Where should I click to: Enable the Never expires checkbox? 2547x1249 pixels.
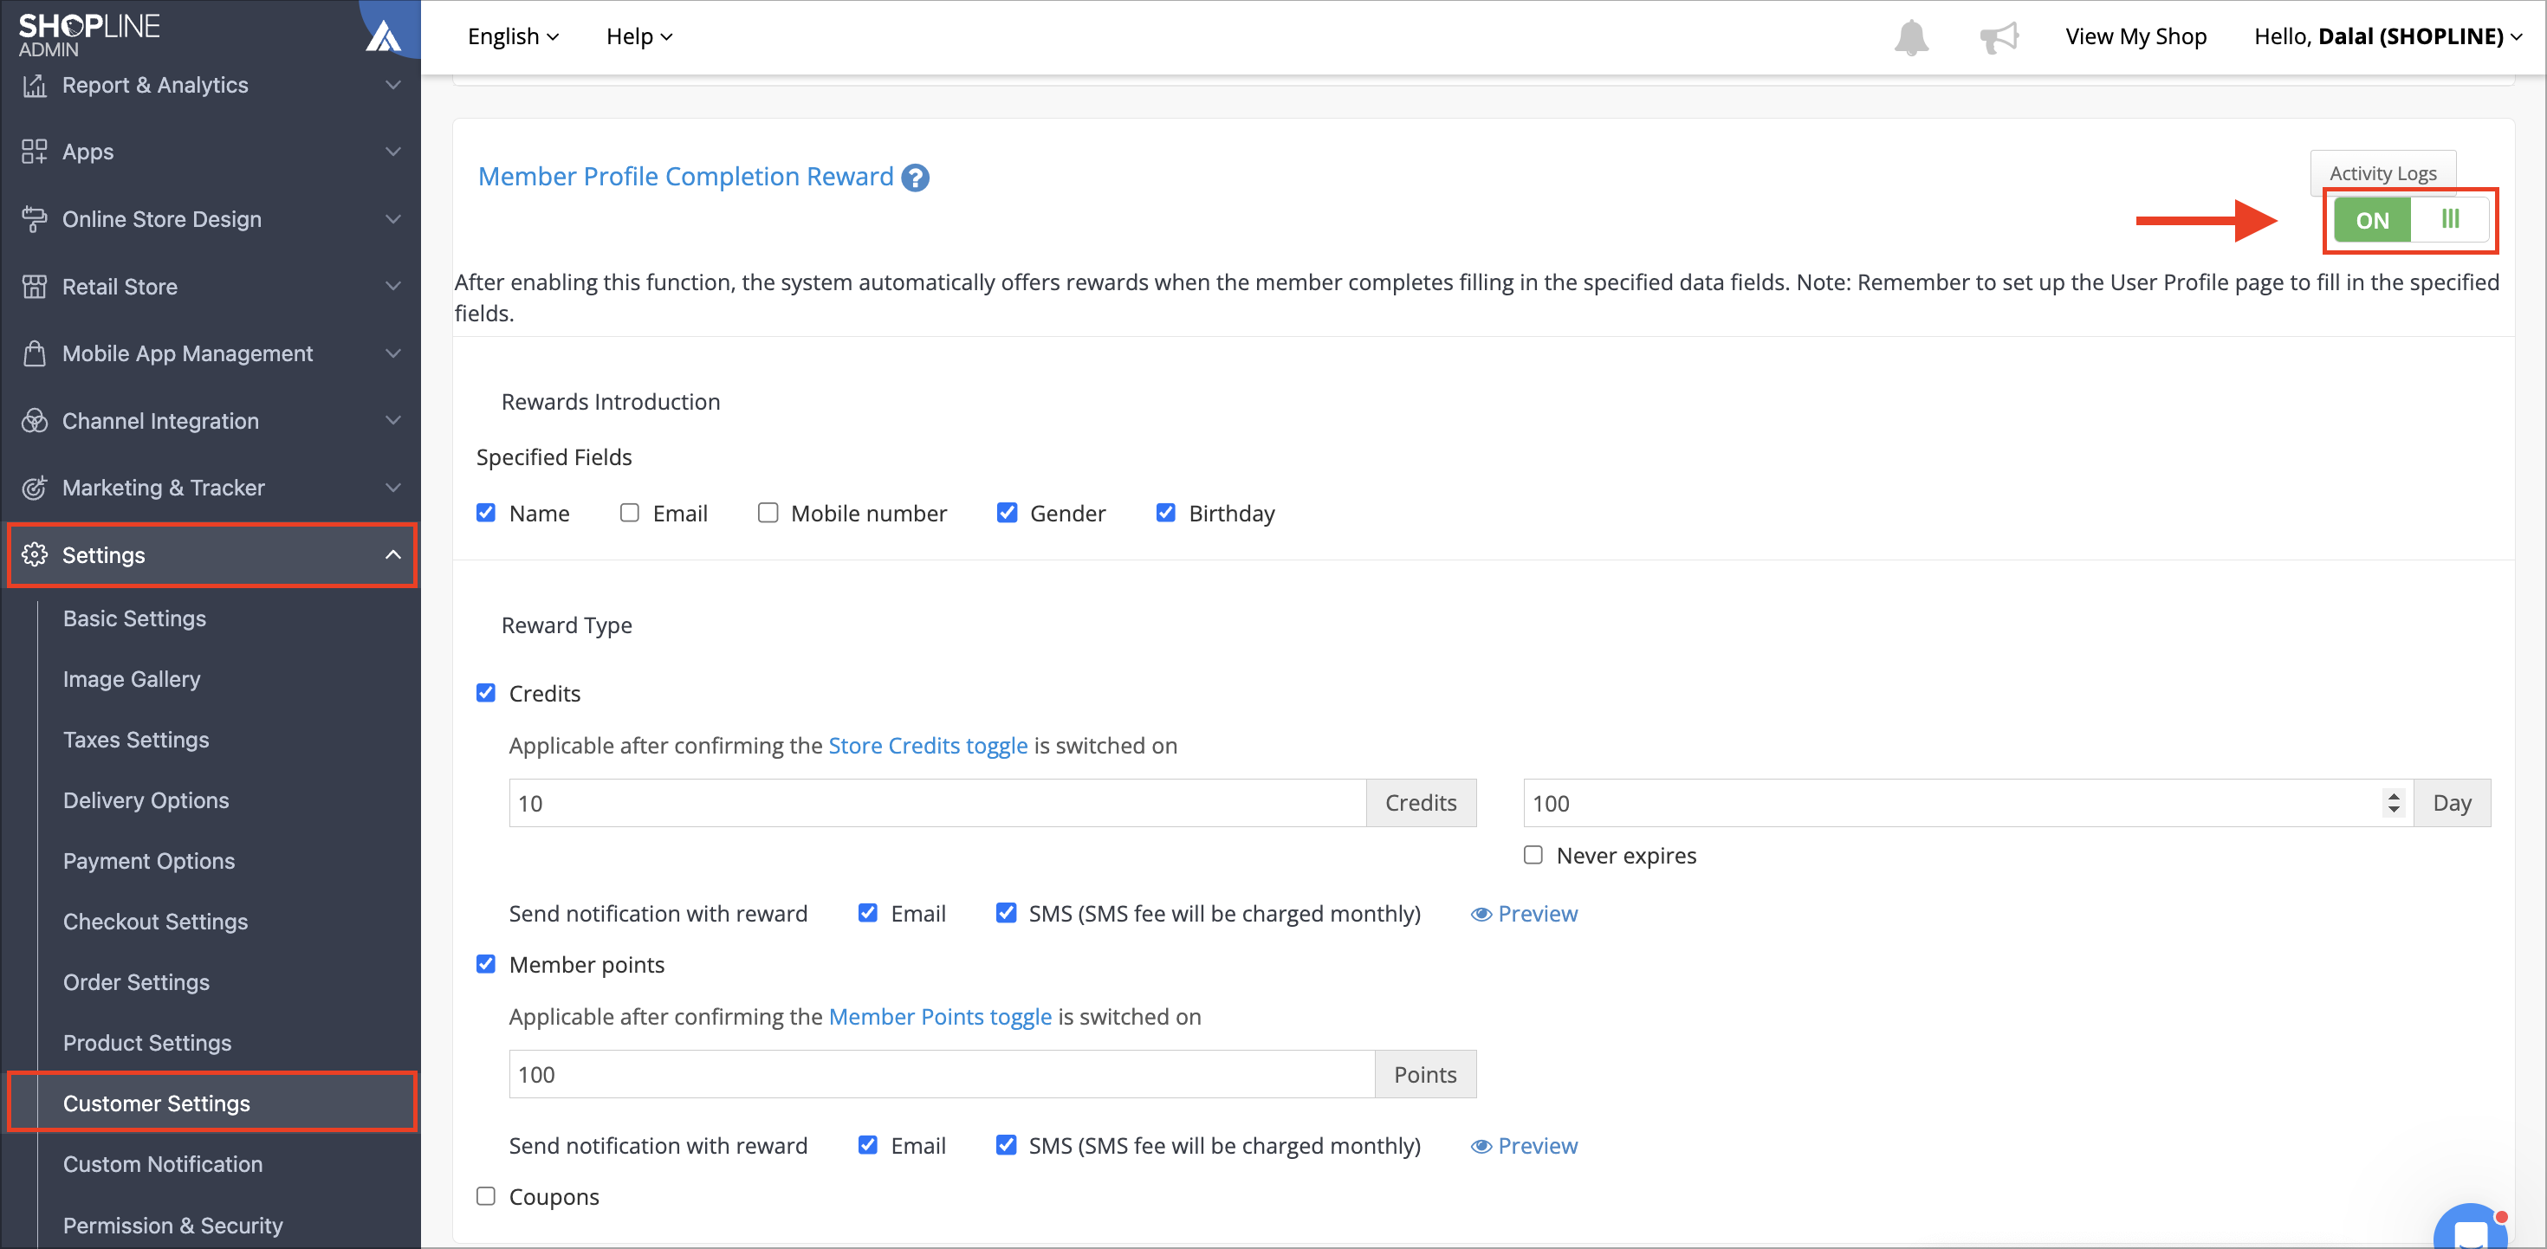(x=1533, y=854)
